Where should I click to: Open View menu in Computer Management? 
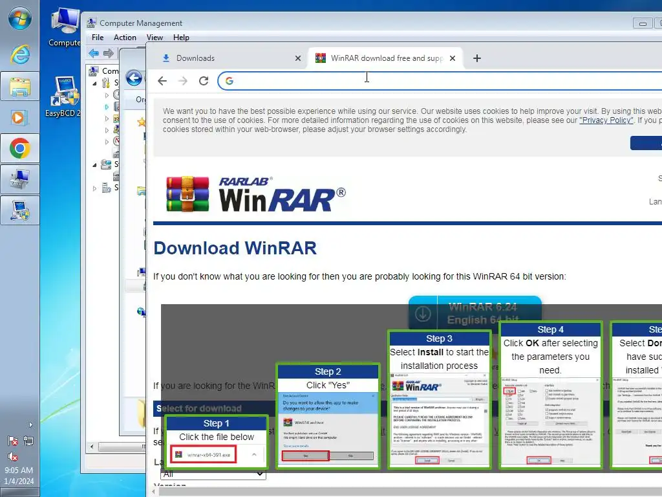[155, 37]
